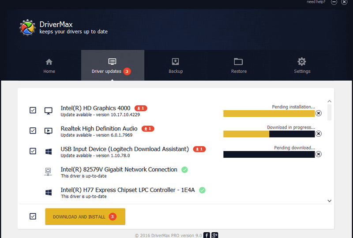Screen dimensions: 353x238
Task: Click red download badge on Intel HD Graphics
Action: point(141,108)
